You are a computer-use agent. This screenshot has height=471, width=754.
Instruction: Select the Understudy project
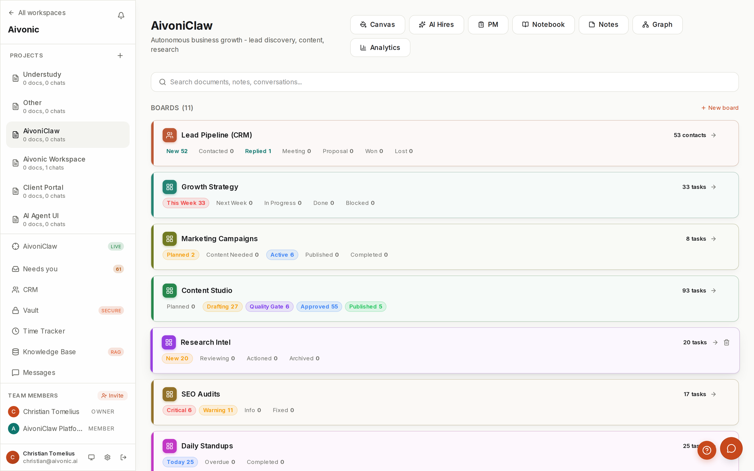[68, 78]
